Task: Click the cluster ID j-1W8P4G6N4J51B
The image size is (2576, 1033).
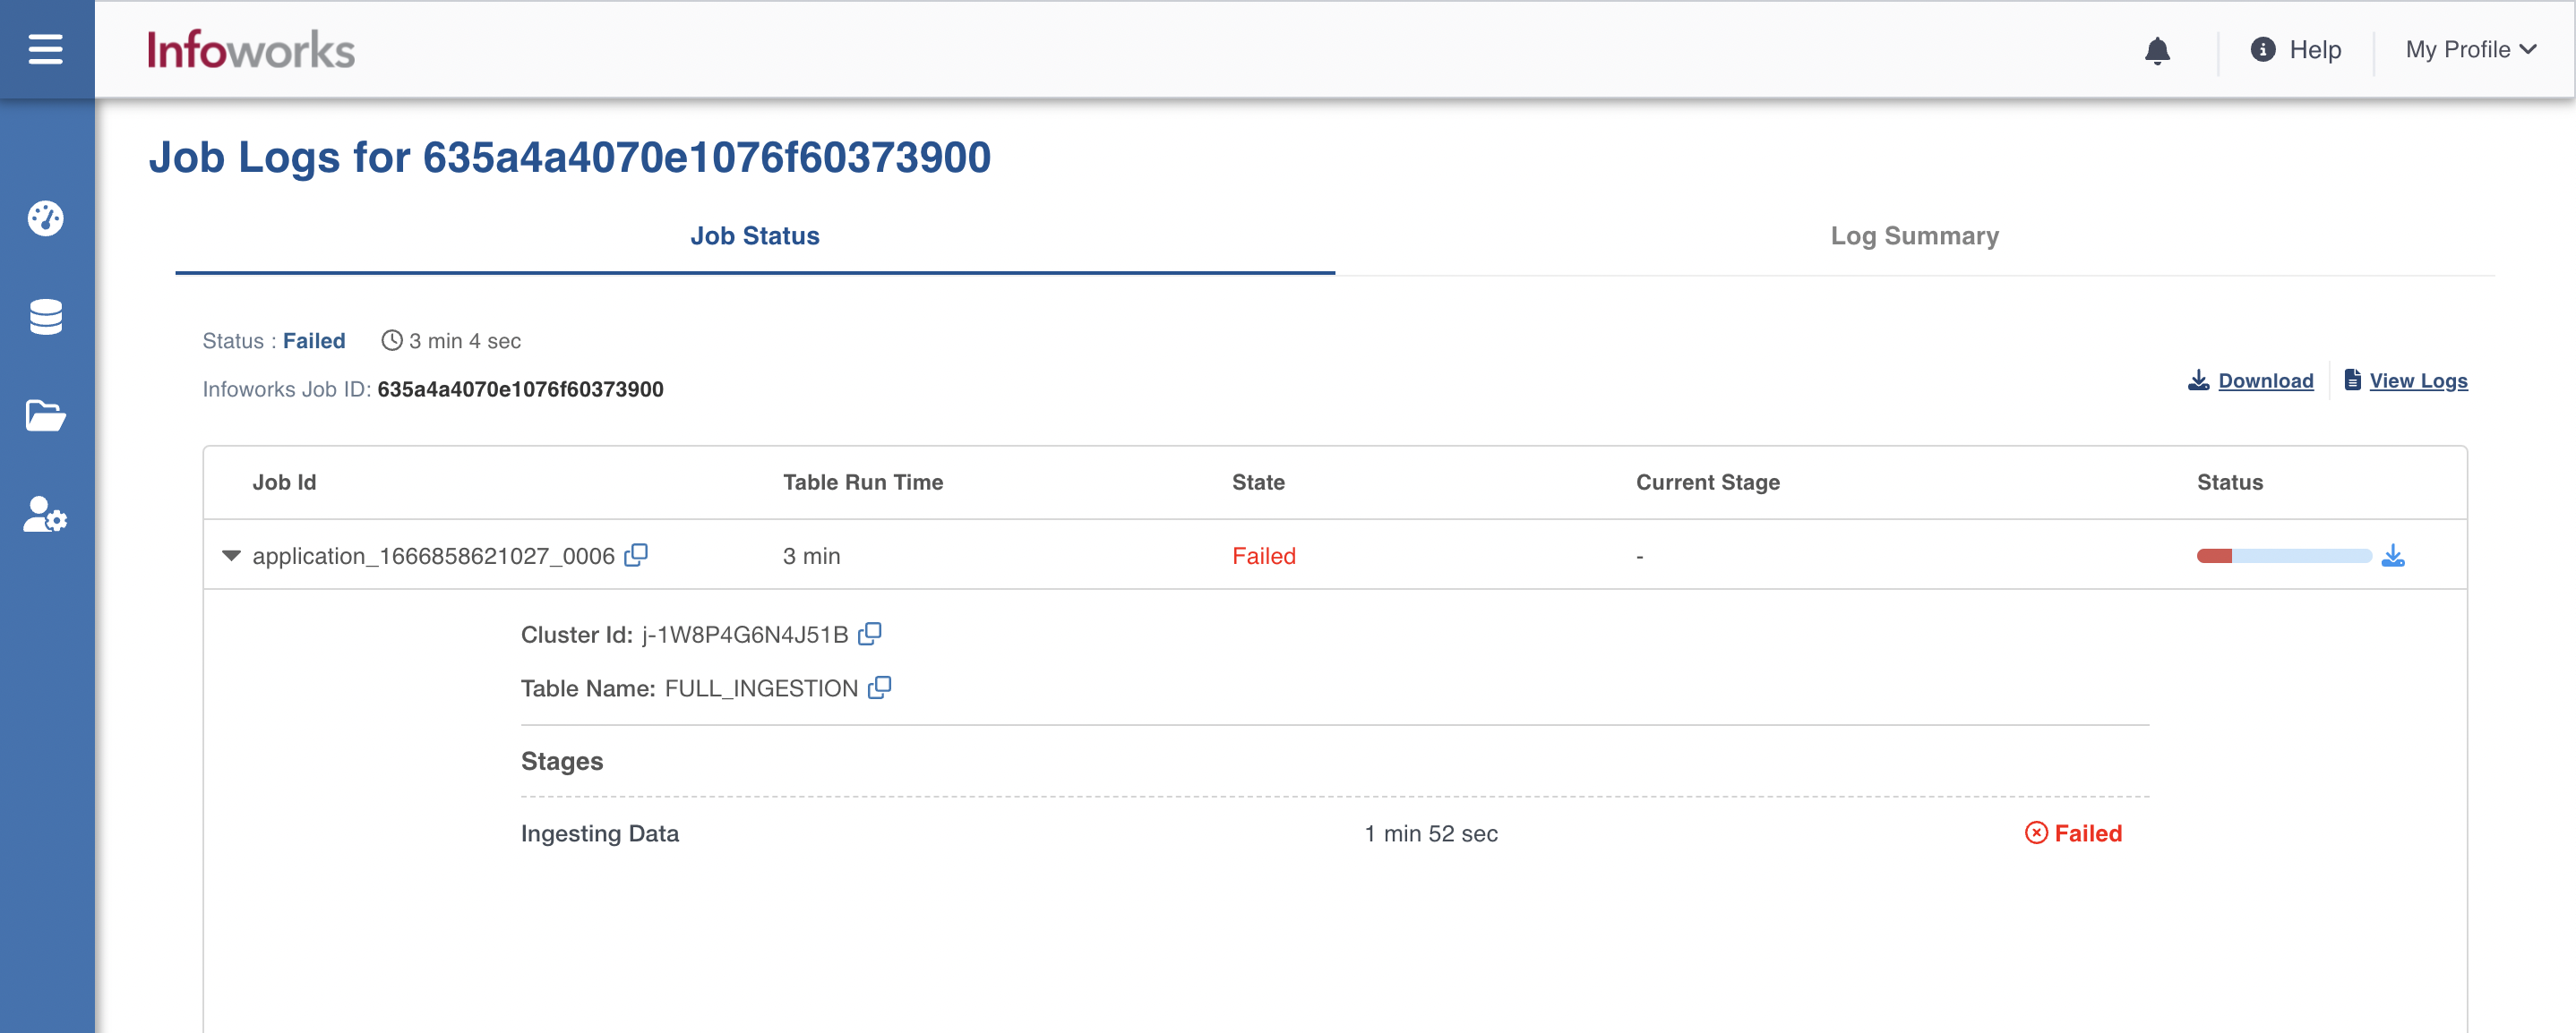Action: (x=744, y=635)
